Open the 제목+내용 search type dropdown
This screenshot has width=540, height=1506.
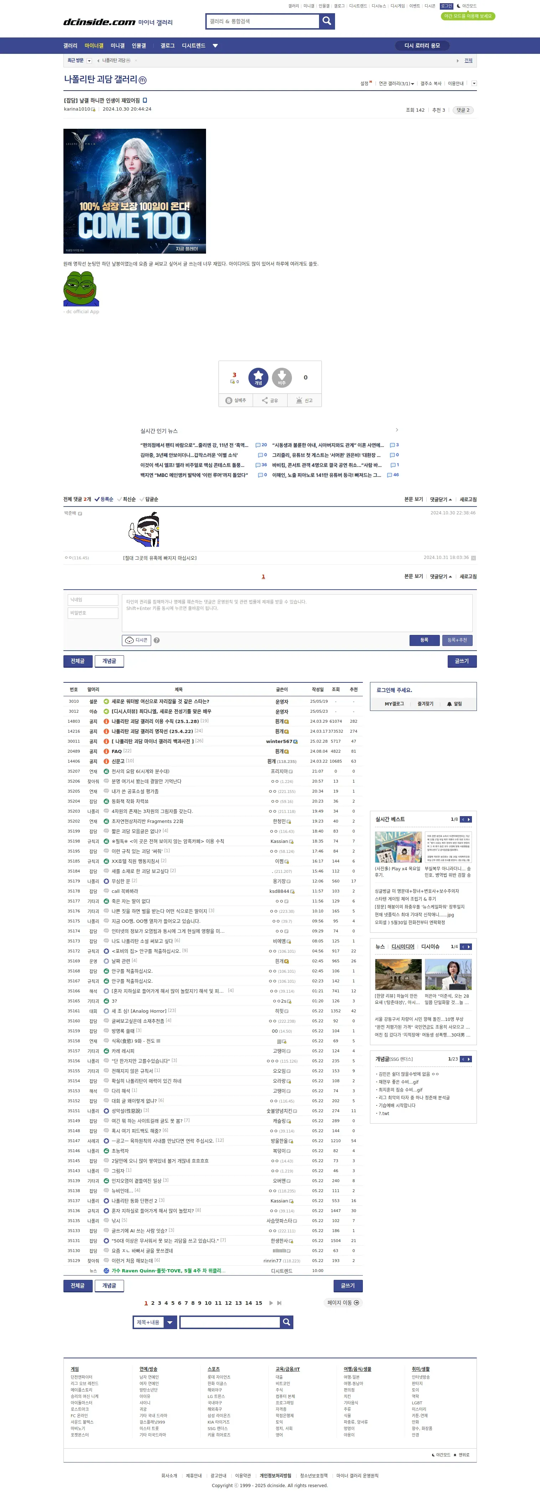(155, 1322)
